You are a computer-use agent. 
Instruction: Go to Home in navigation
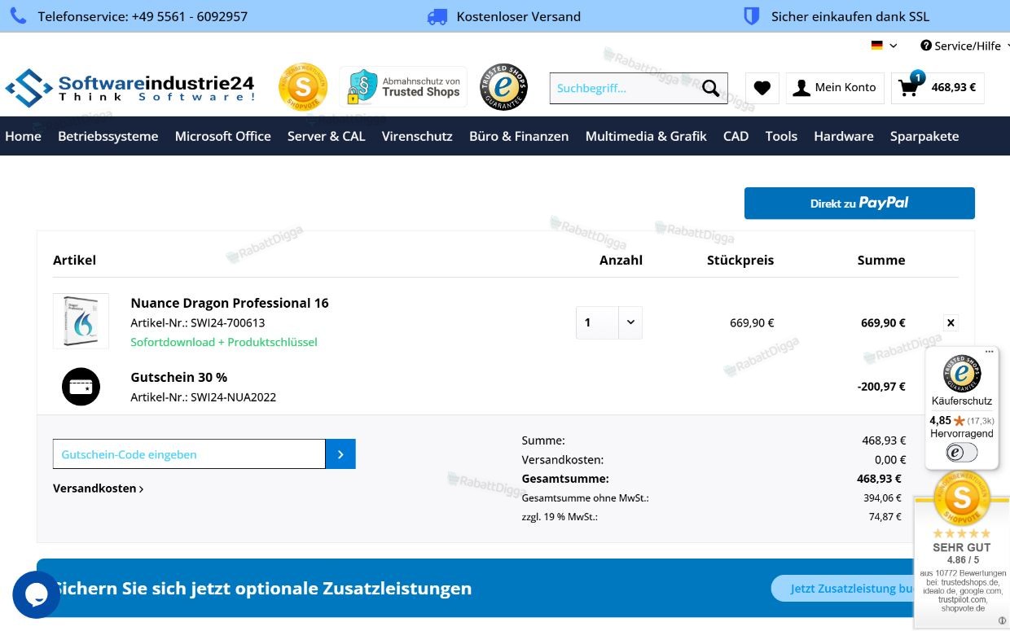(x=23, y=136)
